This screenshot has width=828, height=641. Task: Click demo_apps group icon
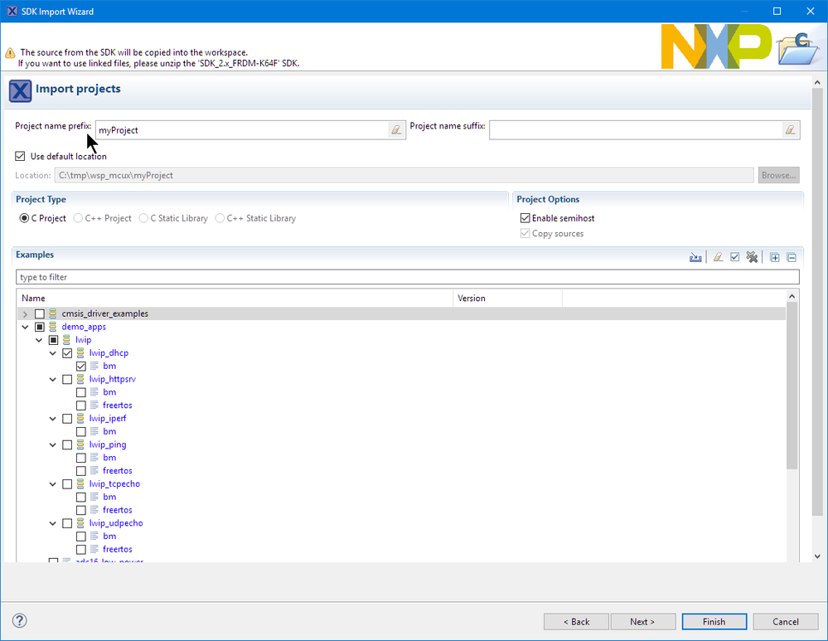pos(53,327)
